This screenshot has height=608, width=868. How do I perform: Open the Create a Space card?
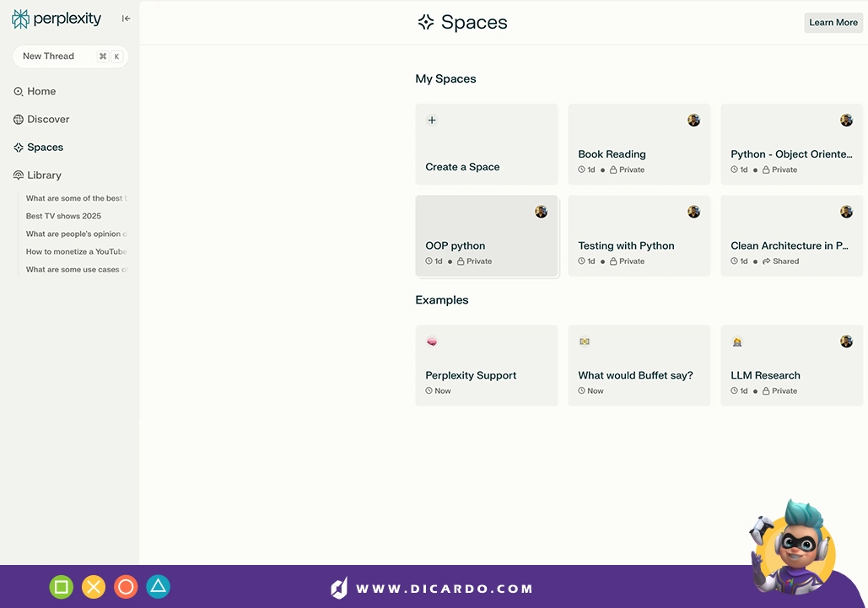[x=487, y=144]
